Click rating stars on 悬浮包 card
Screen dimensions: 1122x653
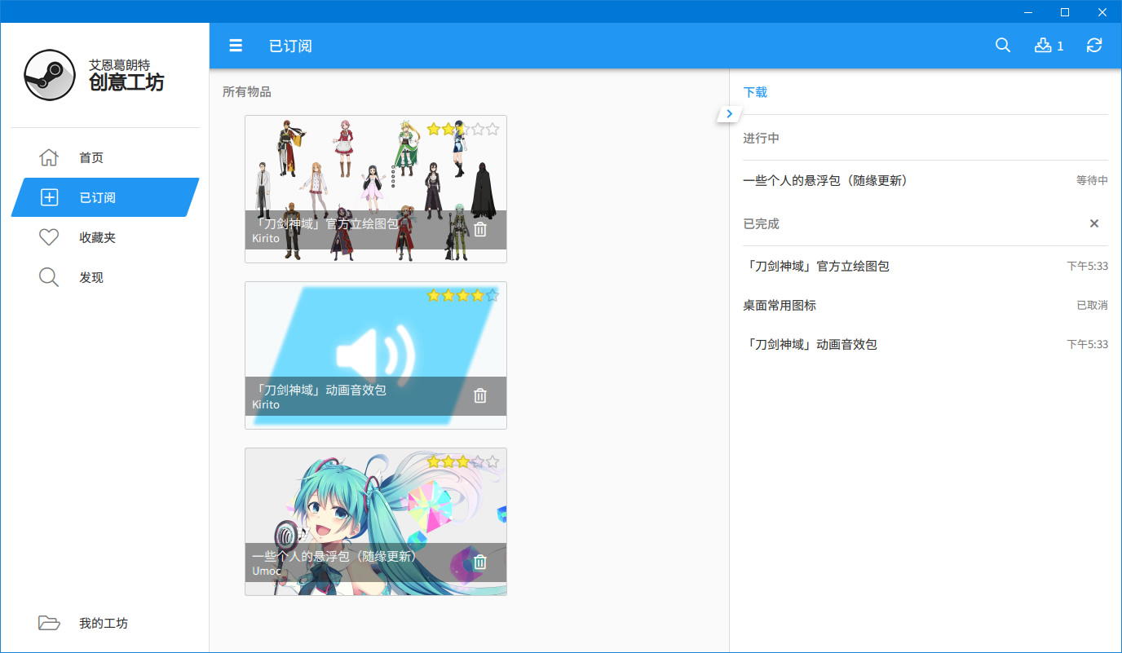pos(462,461)
